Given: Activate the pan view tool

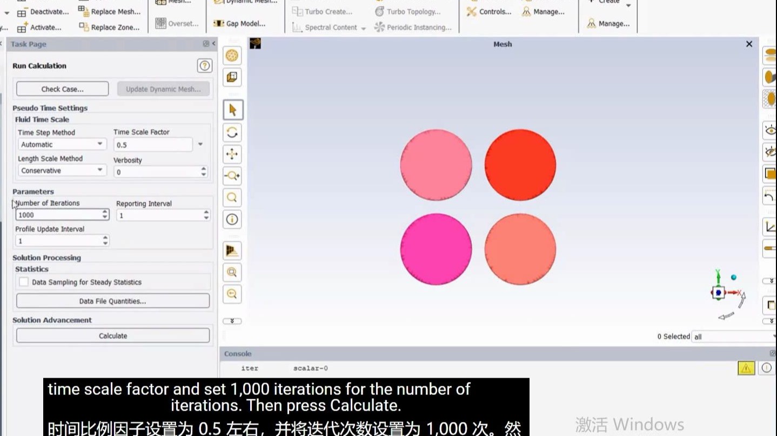Looking at the screenshot, I should click(232, 154).
